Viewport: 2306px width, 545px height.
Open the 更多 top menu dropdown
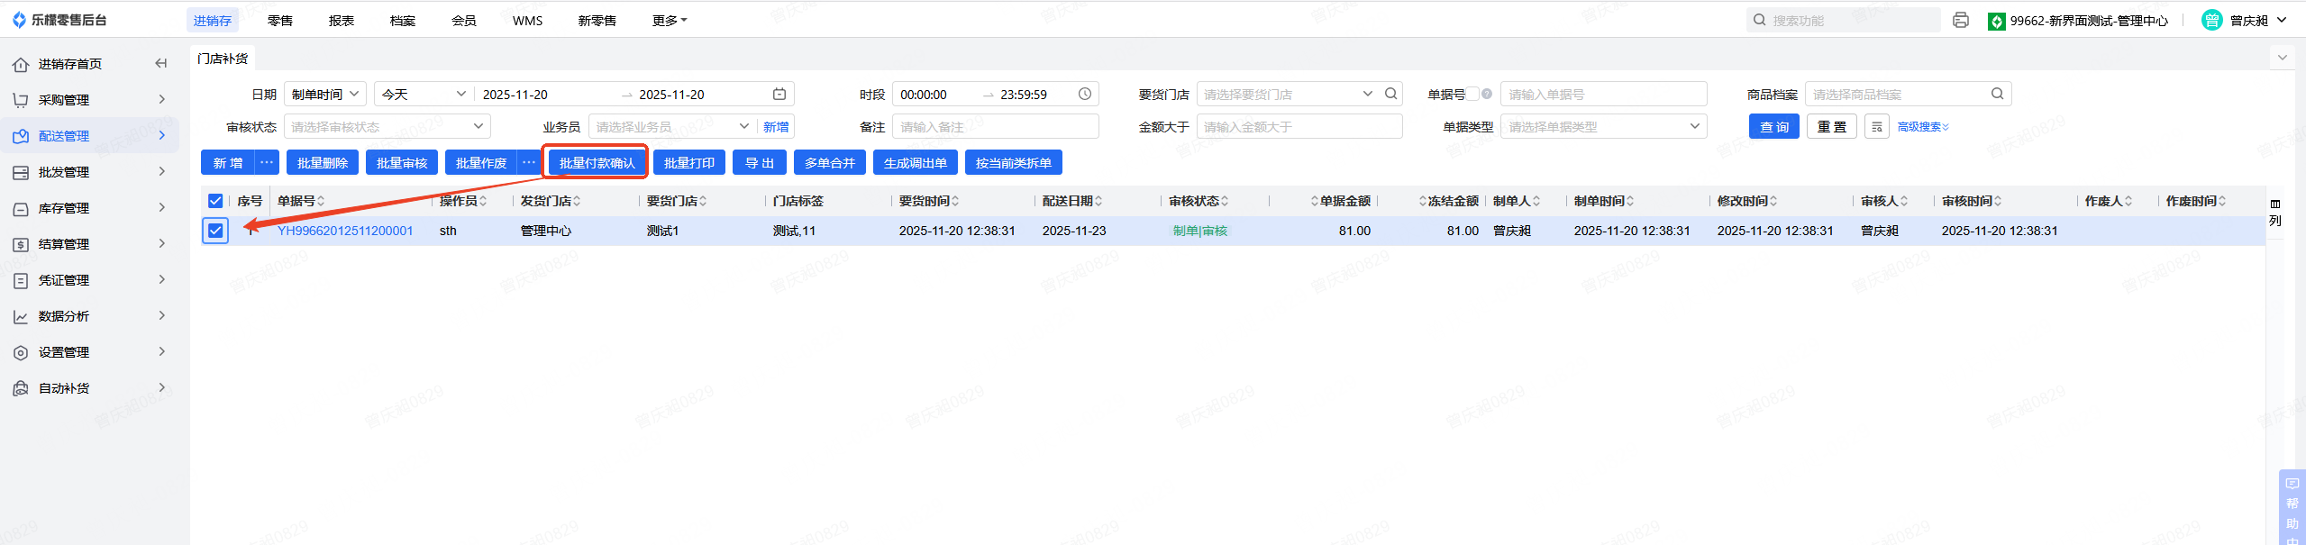(670, 20)
